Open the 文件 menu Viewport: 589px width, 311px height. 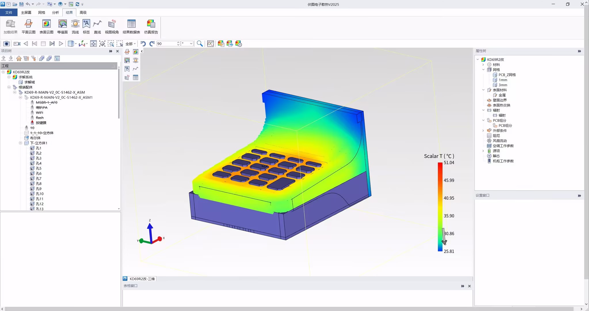point(9,12)
